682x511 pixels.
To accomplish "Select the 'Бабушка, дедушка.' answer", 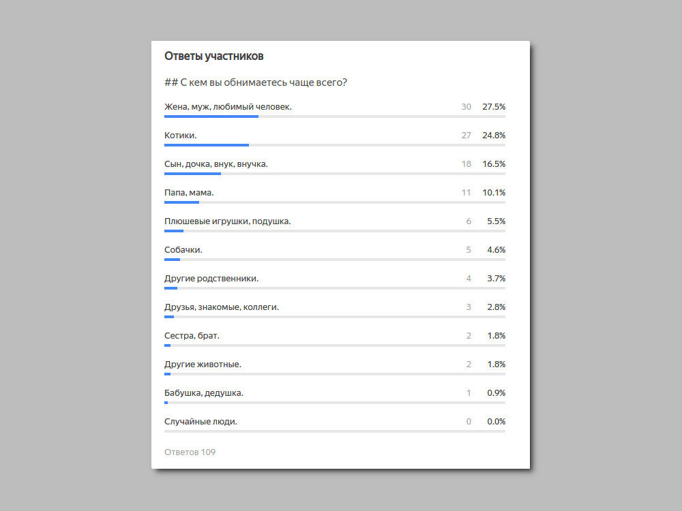I will pyautogui.click(x=204, y=393).
